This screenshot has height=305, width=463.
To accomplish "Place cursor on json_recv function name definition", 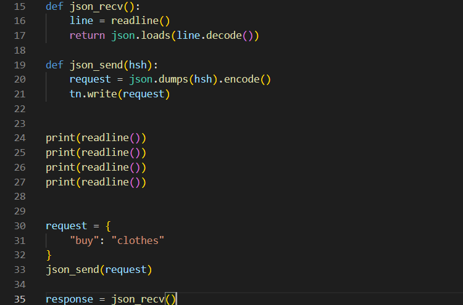I will pyautogui.click(x=96, y=7).
